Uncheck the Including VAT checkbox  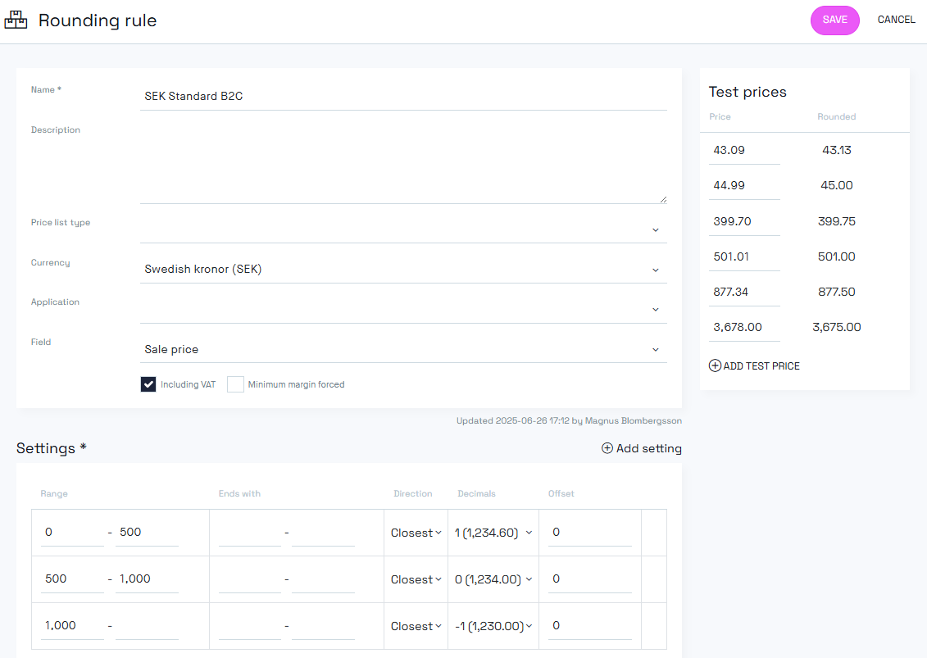(148, 384)
